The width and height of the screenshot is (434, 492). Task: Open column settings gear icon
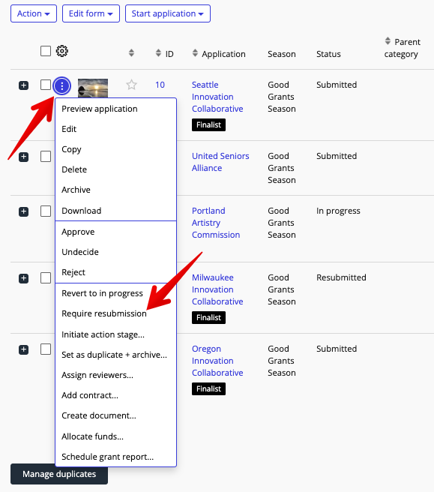(62, 51)
